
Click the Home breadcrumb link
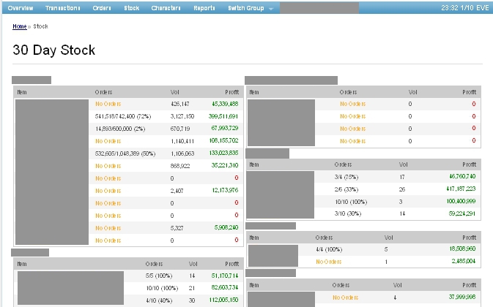(x=20, y=26)
